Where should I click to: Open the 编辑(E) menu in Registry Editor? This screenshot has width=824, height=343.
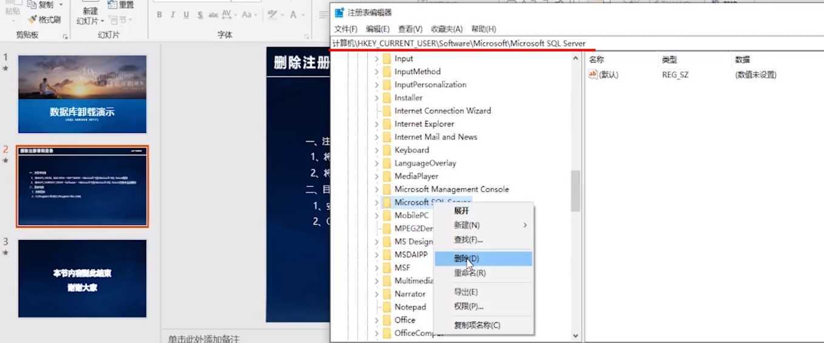pos(377,29)
